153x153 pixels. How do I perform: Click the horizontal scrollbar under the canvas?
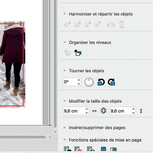(23, 137)
